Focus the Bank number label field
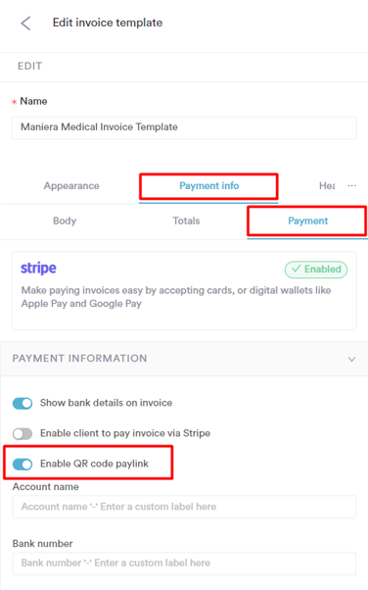Viewport: 368px width, 590px height. [184, 564]
